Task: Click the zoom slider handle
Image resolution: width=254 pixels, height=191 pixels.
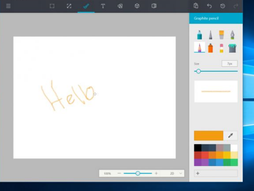Action: (138, 173)
